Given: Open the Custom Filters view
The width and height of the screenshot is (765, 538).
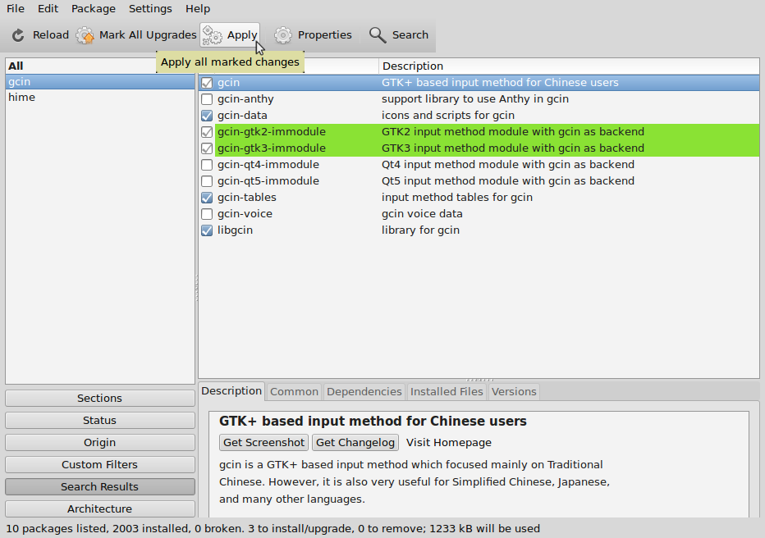Looking at the screenshot, I should point(100,464).
